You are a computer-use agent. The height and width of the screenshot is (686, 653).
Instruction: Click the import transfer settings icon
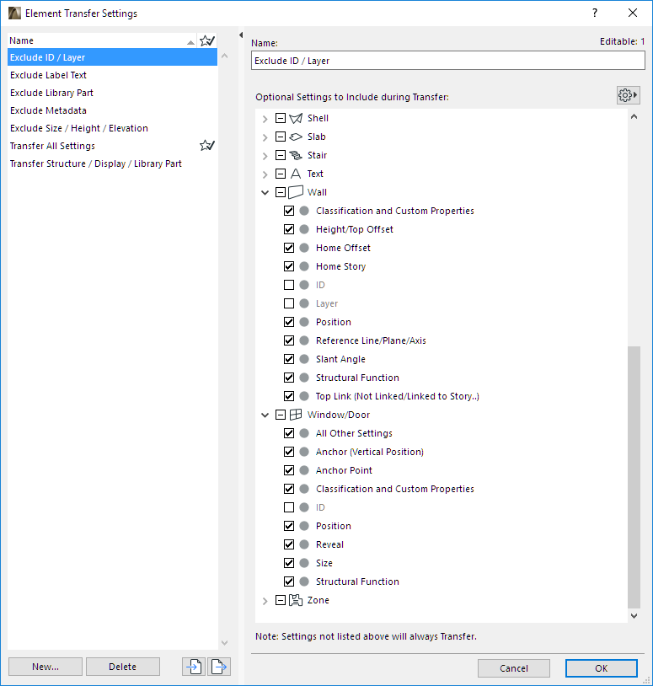[194, 667]
